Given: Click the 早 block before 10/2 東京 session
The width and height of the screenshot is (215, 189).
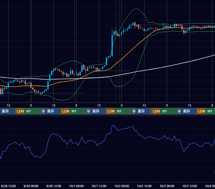Looking at the screenshot, I should [x=134, y=111].
